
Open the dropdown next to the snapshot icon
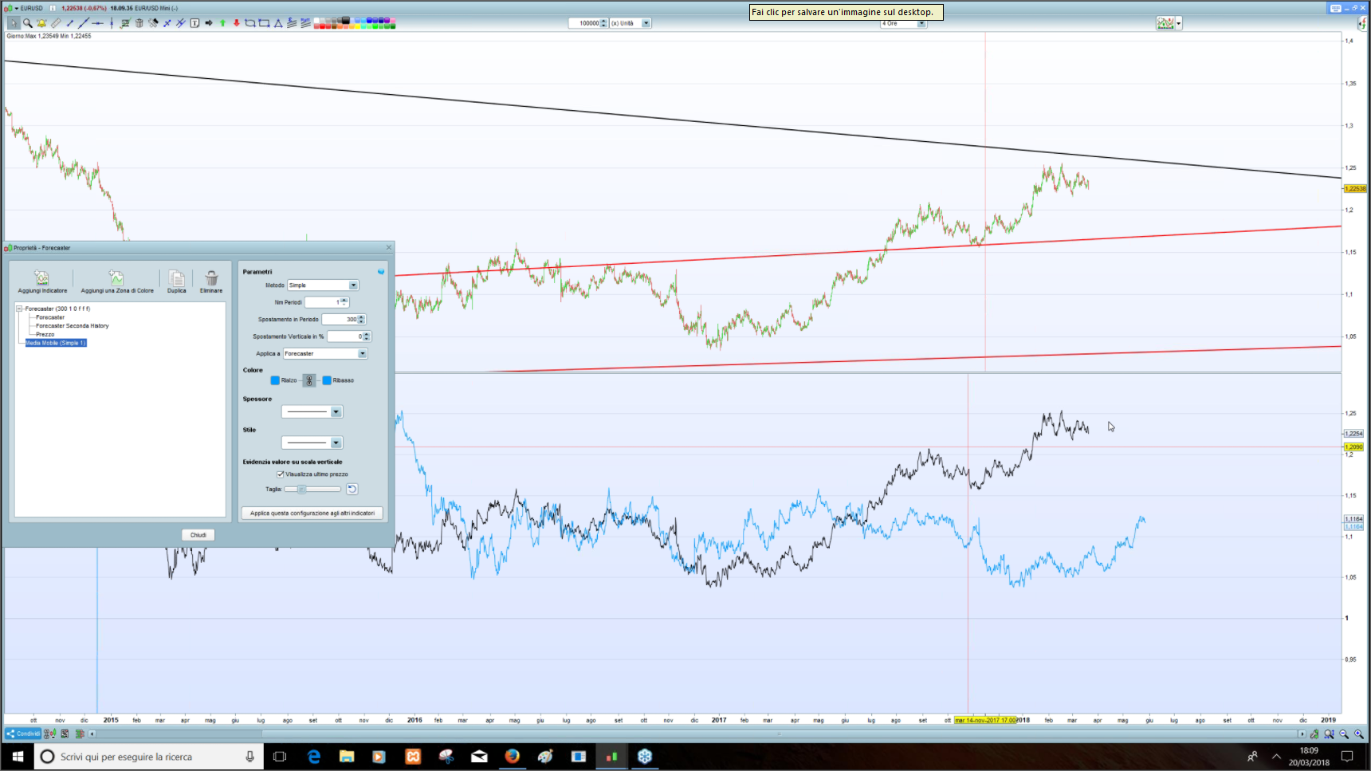(x=1178, y=23)
